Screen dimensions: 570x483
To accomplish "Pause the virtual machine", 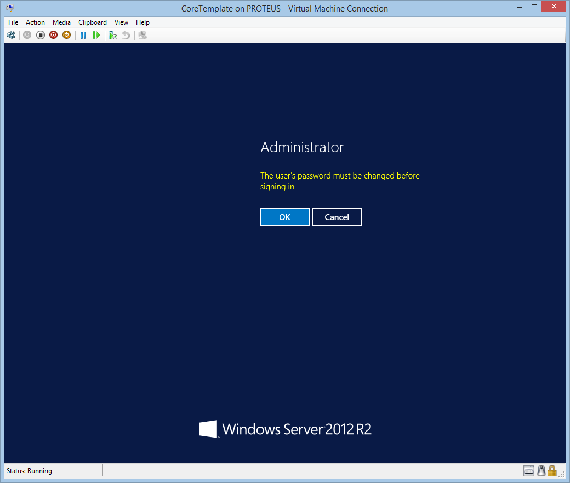I will point(83,35).
